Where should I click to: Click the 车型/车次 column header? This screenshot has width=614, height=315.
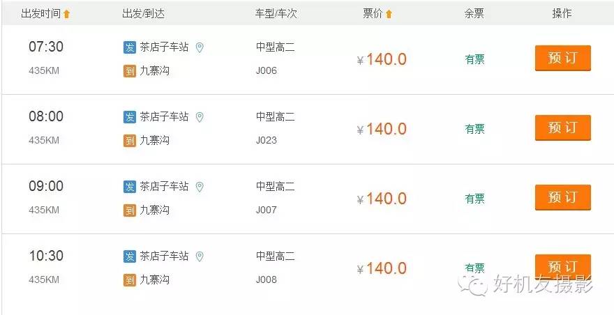coord(276,14)
